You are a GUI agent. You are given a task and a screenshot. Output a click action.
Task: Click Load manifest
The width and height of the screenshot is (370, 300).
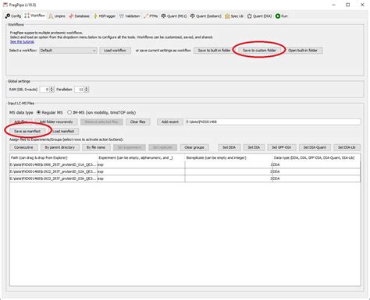coord(64,131)
